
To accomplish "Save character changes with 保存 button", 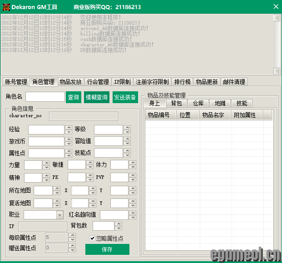I will point(107,249).
